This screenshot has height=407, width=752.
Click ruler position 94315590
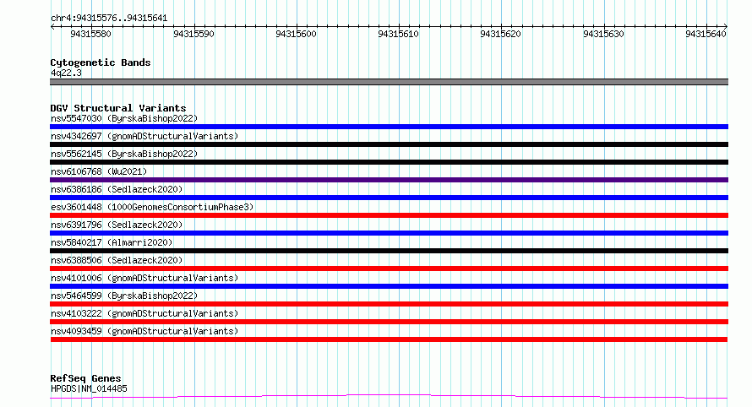pos(193,34)
